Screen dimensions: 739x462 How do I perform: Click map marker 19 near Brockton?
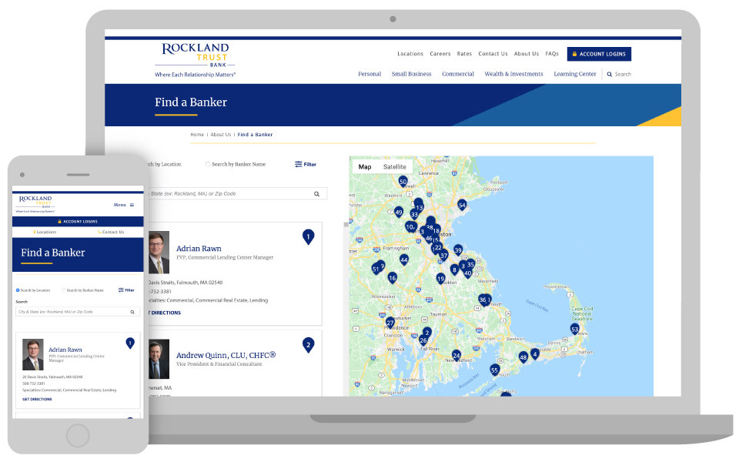440,279
